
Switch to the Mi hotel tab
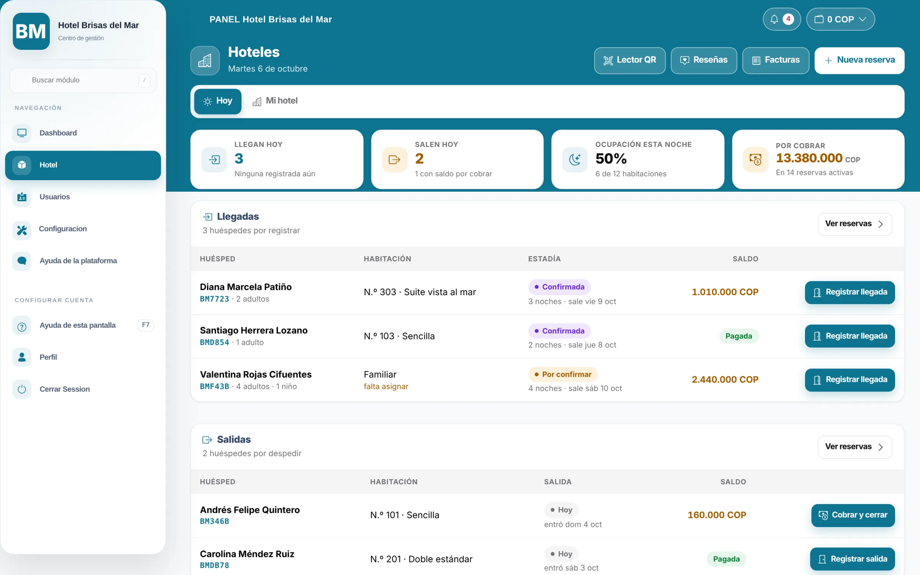275,101
